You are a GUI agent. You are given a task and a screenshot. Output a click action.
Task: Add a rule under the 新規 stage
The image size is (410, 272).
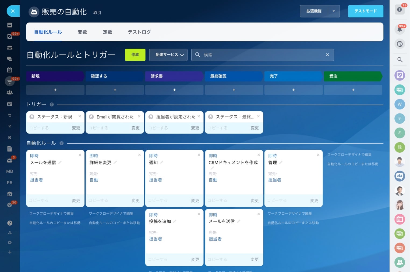(x=55, y=90)
